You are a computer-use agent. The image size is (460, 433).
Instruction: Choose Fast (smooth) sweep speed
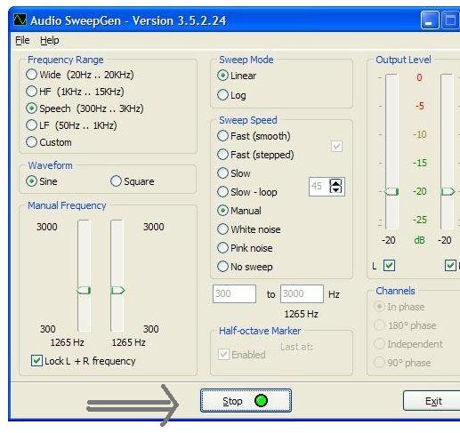(x=254, y=136)
